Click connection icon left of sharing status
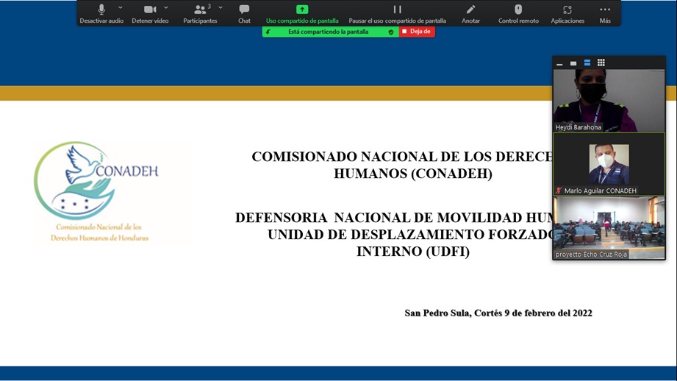The image size is (677, 381). (268, 32)
